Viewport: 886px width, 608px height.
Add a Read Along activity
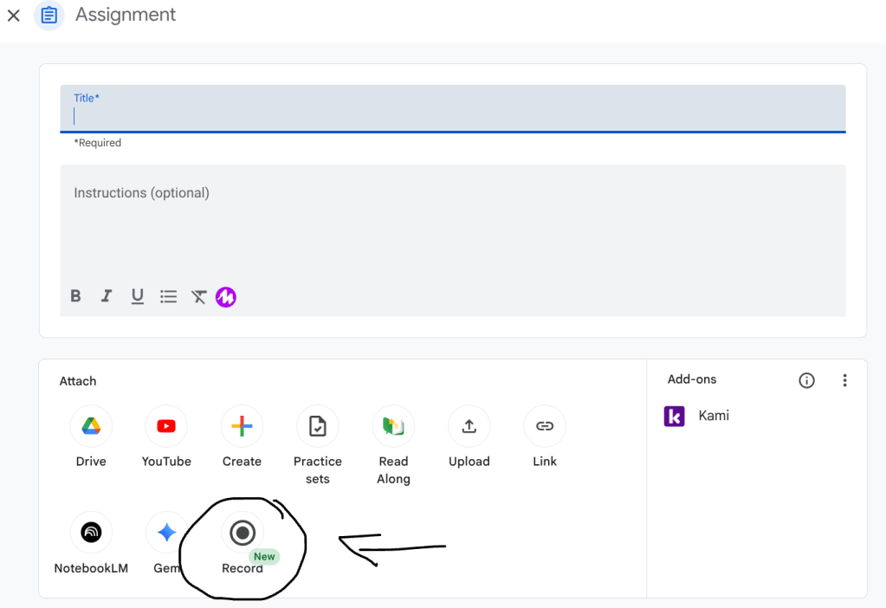[393, 426]
